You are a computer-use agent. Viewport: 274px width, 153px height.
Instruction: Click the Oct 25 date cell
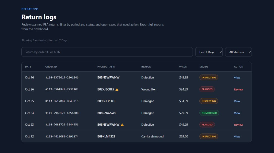29,101
